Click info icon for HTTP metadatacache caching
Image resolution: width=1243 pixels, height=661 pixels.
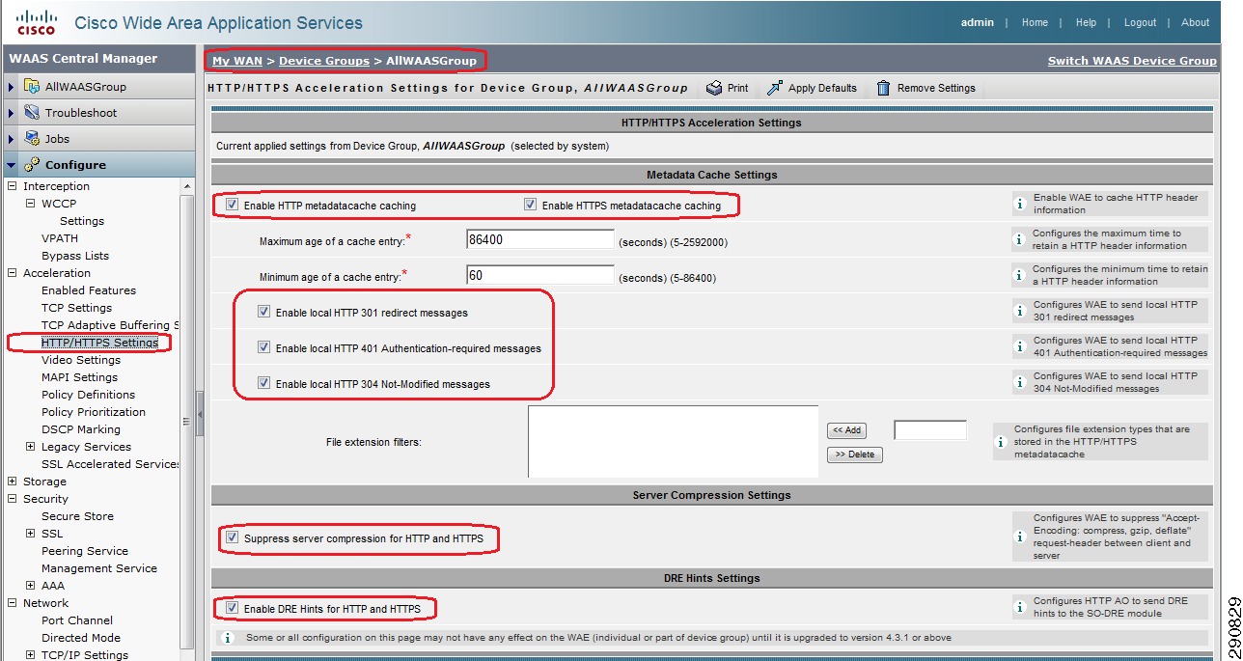click(1019, 204)
